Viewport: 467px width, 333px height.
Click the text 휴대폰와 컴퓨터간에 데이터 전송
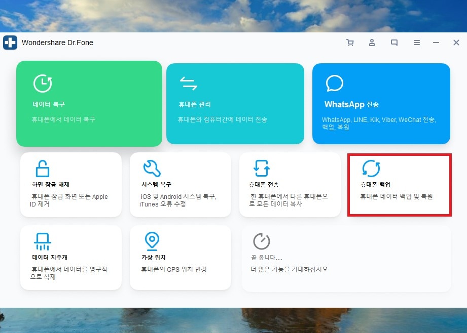pyautogui.click(x=223, y=119)
